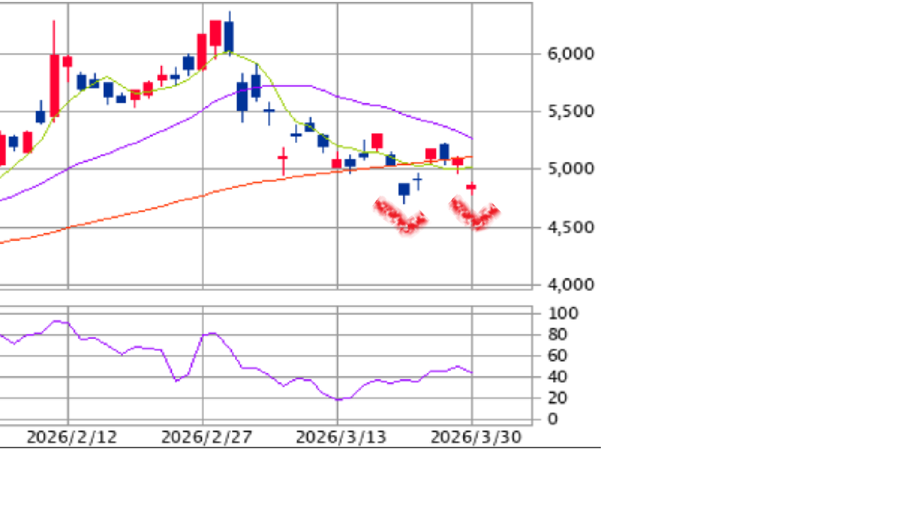Select the 2026/2/12 date label
The image size is (906, 532).
coord(71,437)
